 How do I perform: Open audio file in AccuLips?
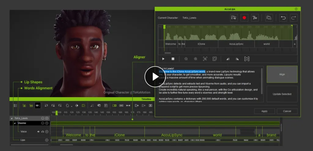pos(234,18)
